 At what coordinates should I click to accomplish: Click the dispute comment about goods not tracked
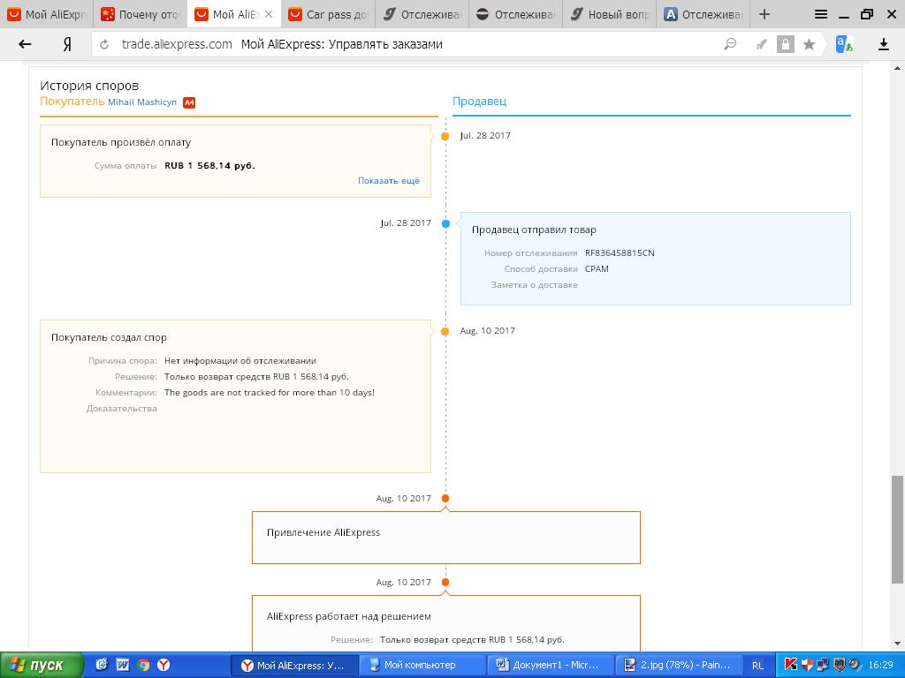(270, 392)
